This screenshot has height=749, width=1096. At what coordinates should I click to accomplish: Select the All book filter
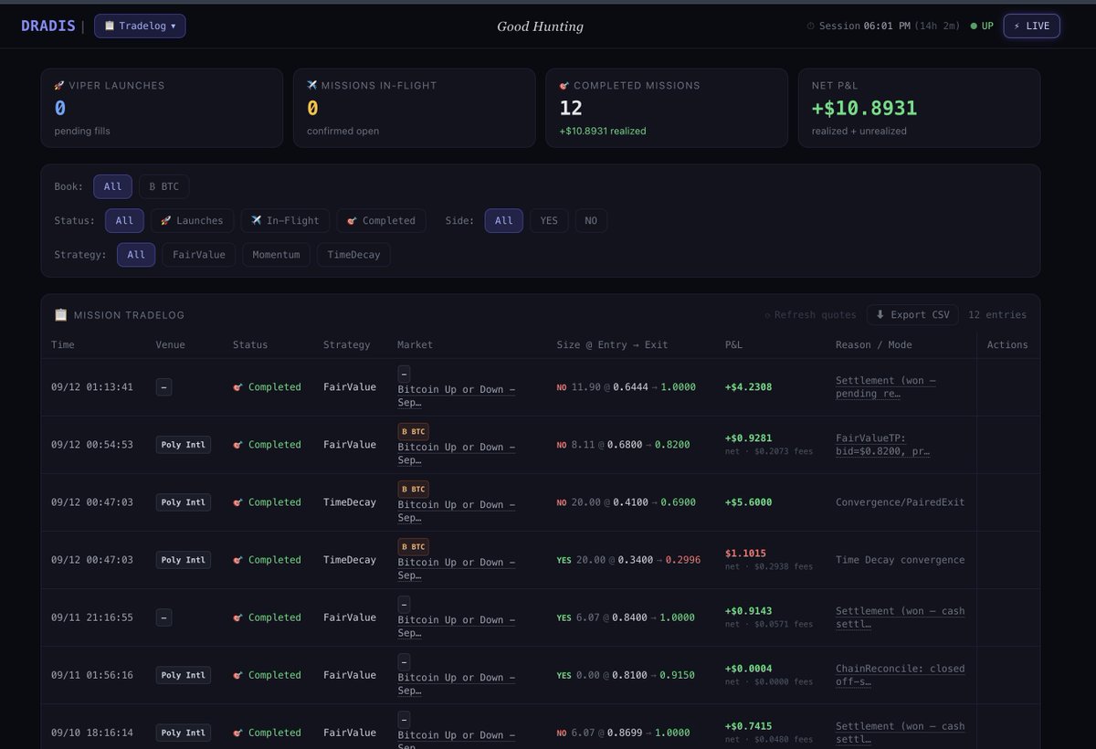[x=112, y=186]
